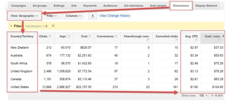230x101 pixels.
Task: Click the $2,251.63 cost cell
Action: point(85,55)
